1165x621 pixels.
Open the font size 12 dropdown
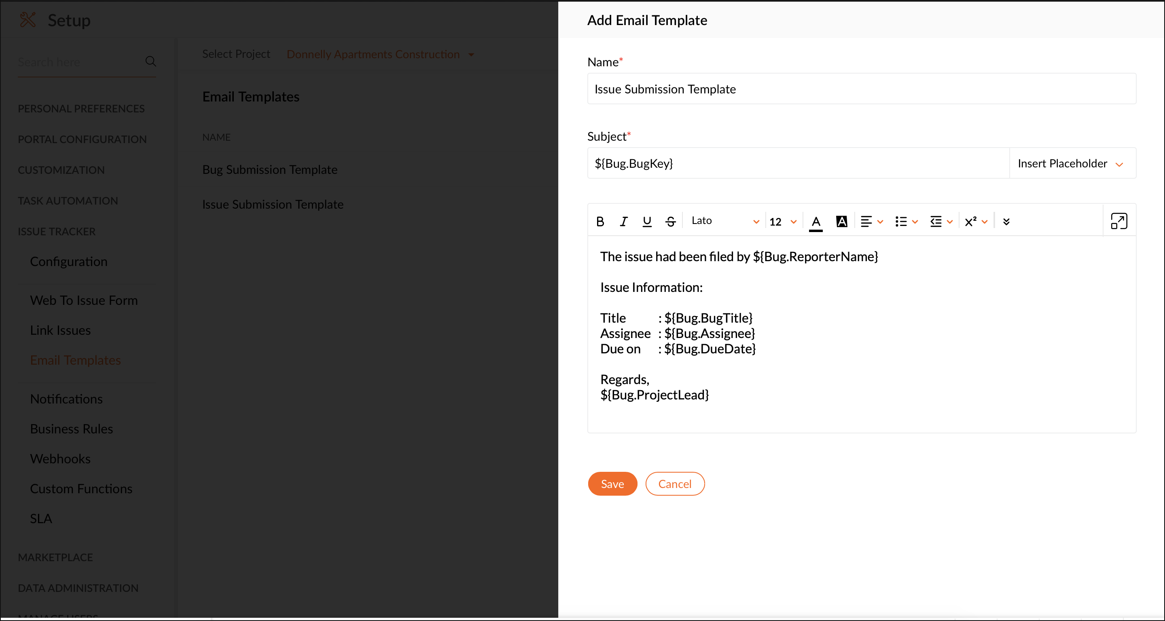pyautogui.click(x=783, y=222)
